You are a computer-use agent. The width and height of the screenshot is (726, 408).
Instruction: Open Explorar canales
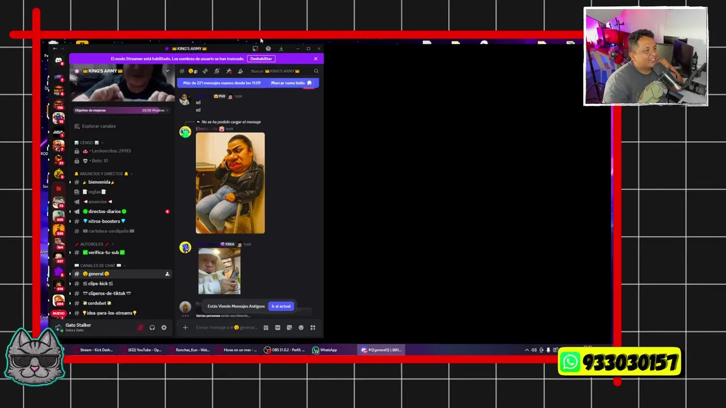tap(99, 126)
